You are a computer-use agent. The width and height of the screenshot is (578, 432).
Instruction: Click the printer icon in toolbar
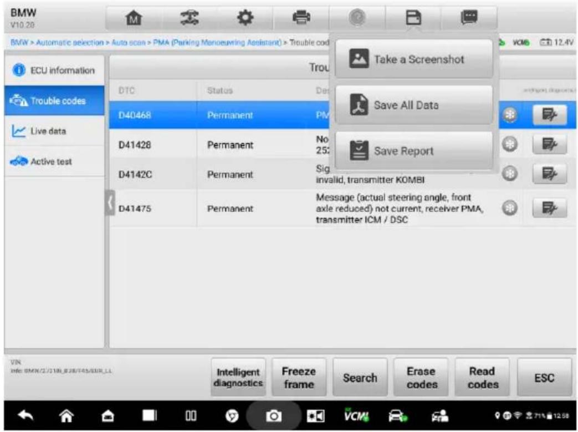pyautogui.click(x=301, y=17)
